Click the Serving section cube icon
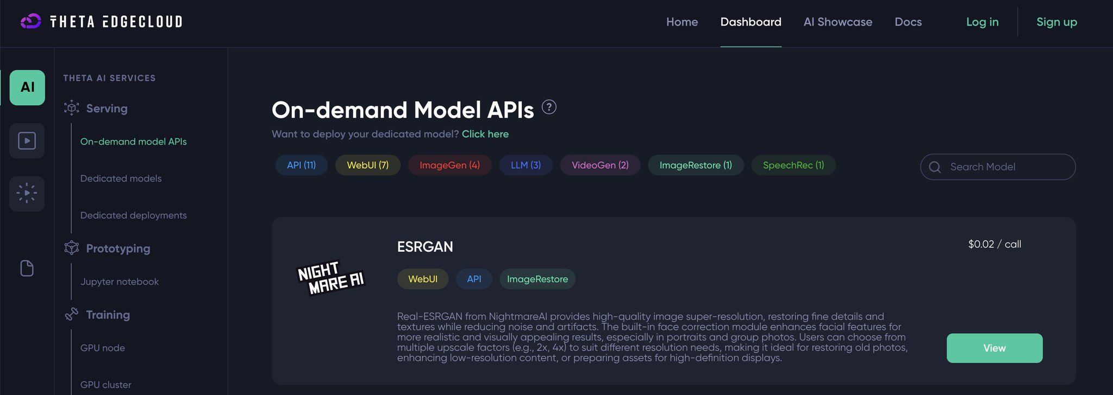The height and width of the screenshot is (395, 1113). [x=72, y=108]
